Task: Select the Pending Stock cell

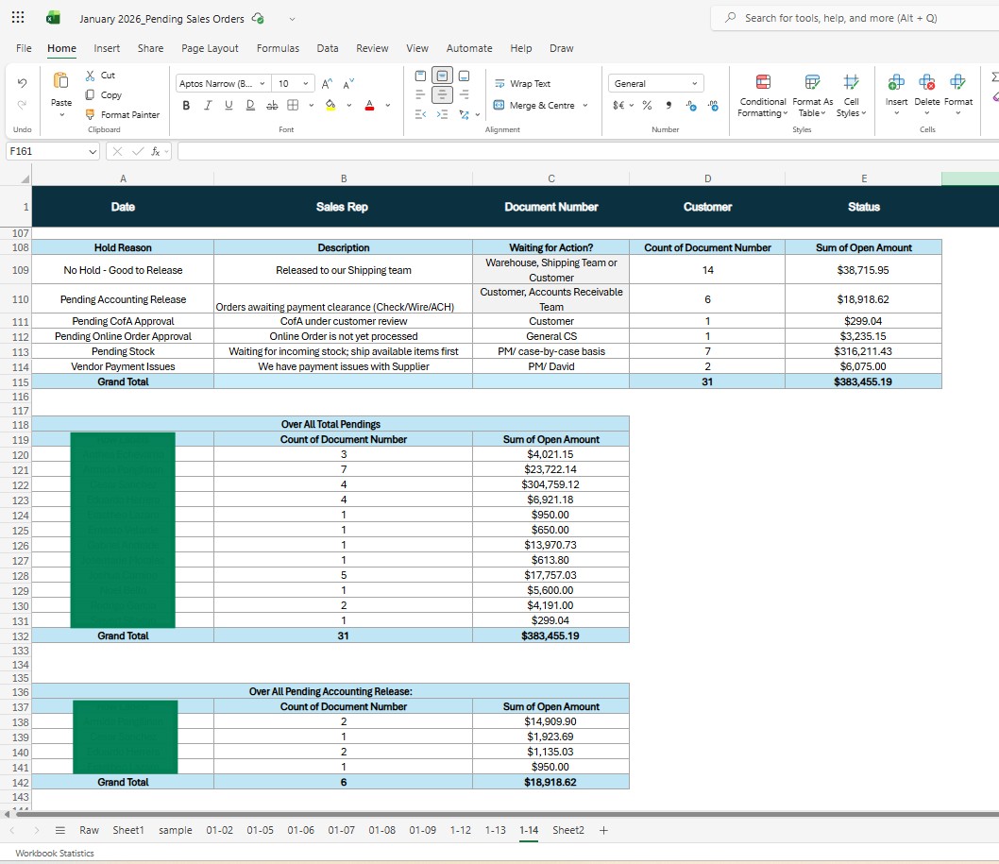Action: (123, 351)
